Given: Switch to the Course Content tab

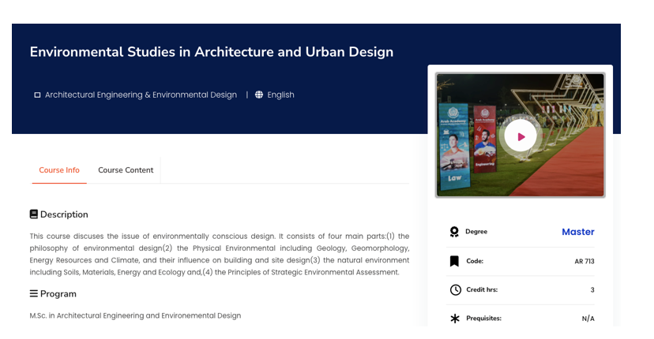Looking at the screenshot, I should [x=126, y=170].
